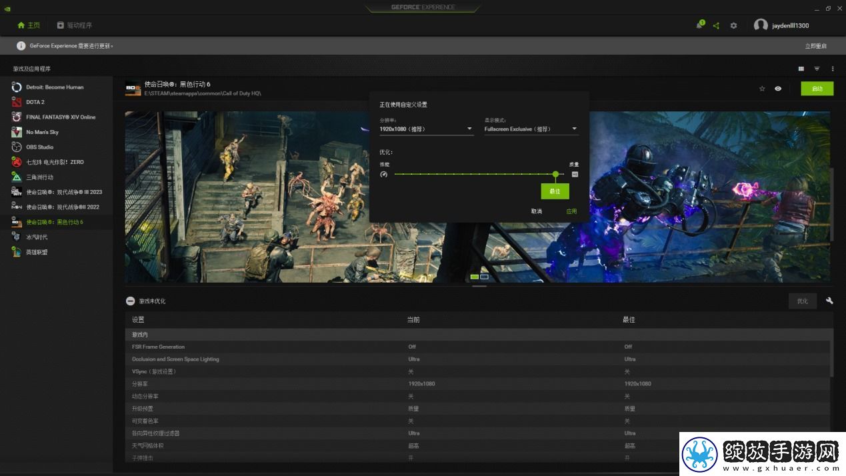
Task: Click the 当前 column header
Action: coord(413,320)
